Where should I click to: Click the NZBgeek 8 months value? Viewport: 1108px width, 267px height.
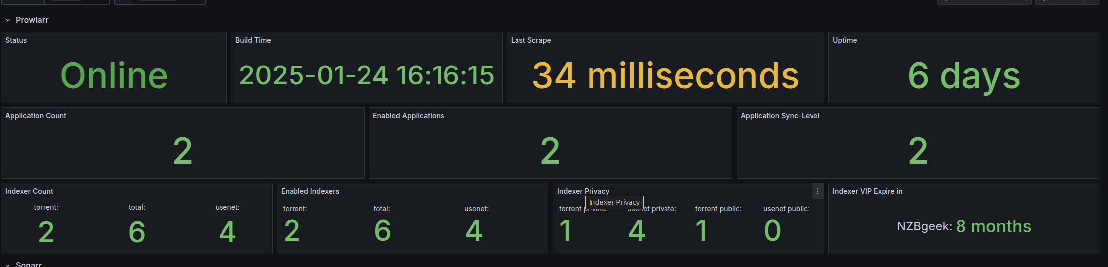[964, 226]
